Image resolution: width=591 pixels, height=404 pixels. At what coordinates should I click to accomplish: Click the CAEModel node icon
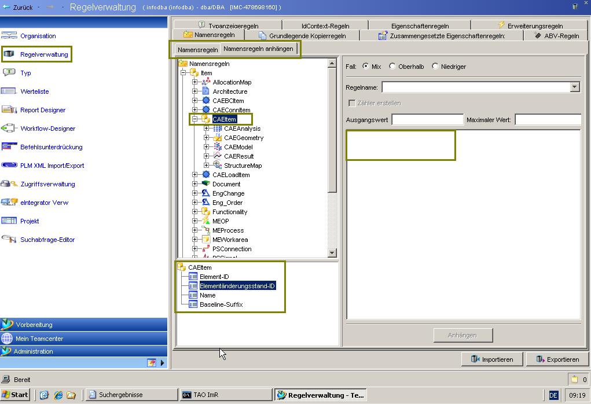(x=218, y=147)
